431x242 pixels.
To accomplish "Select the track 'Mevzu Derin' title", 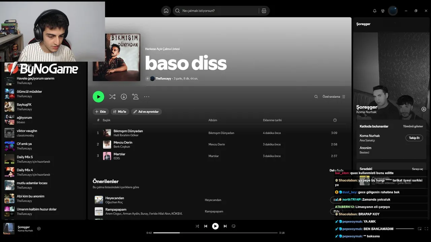I will [x=123, y=143].
